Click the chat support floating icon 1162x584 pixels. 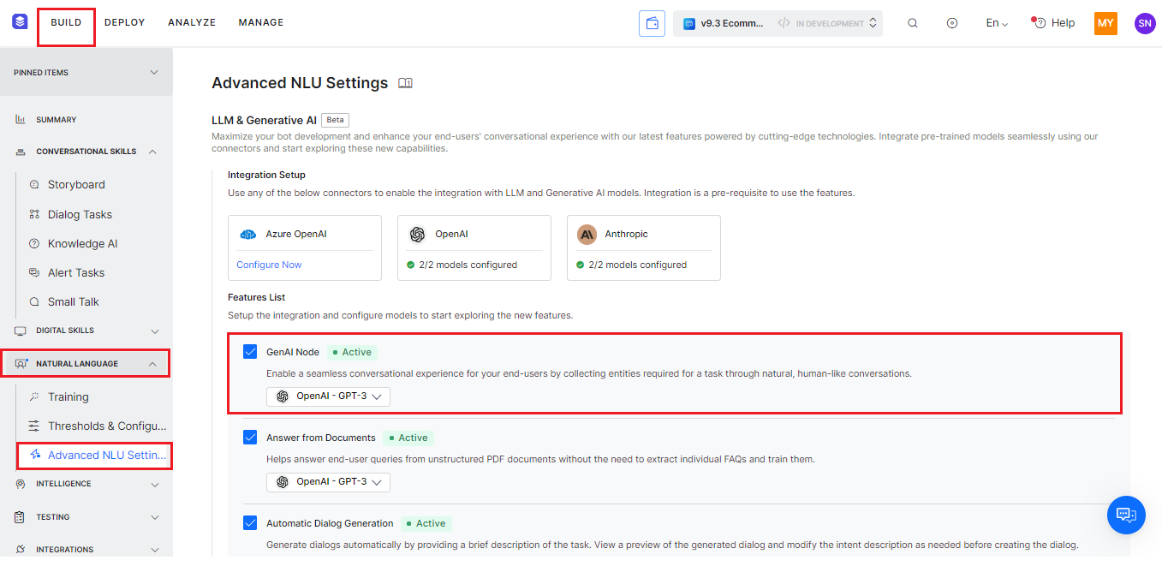pyautogui.click(x=1126, y=515)
